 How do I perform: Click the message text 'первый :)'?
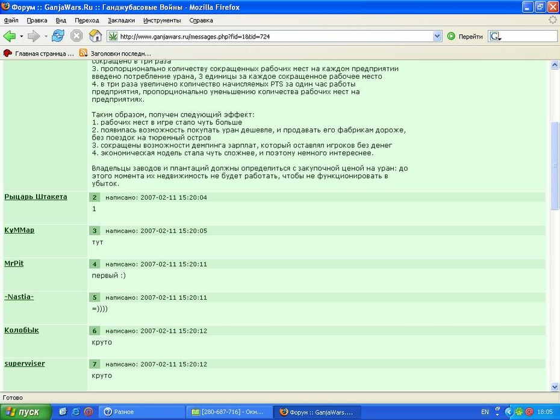coord(108,276)
